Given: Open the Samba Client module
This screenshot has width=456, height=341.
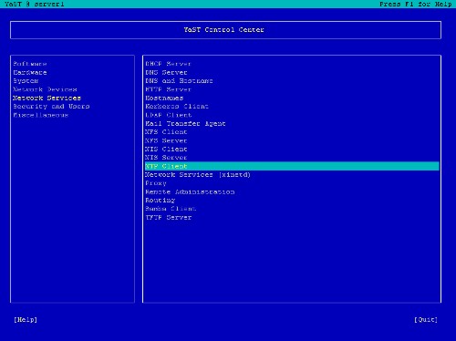Looking at the screenshot, I should (171, 209).
